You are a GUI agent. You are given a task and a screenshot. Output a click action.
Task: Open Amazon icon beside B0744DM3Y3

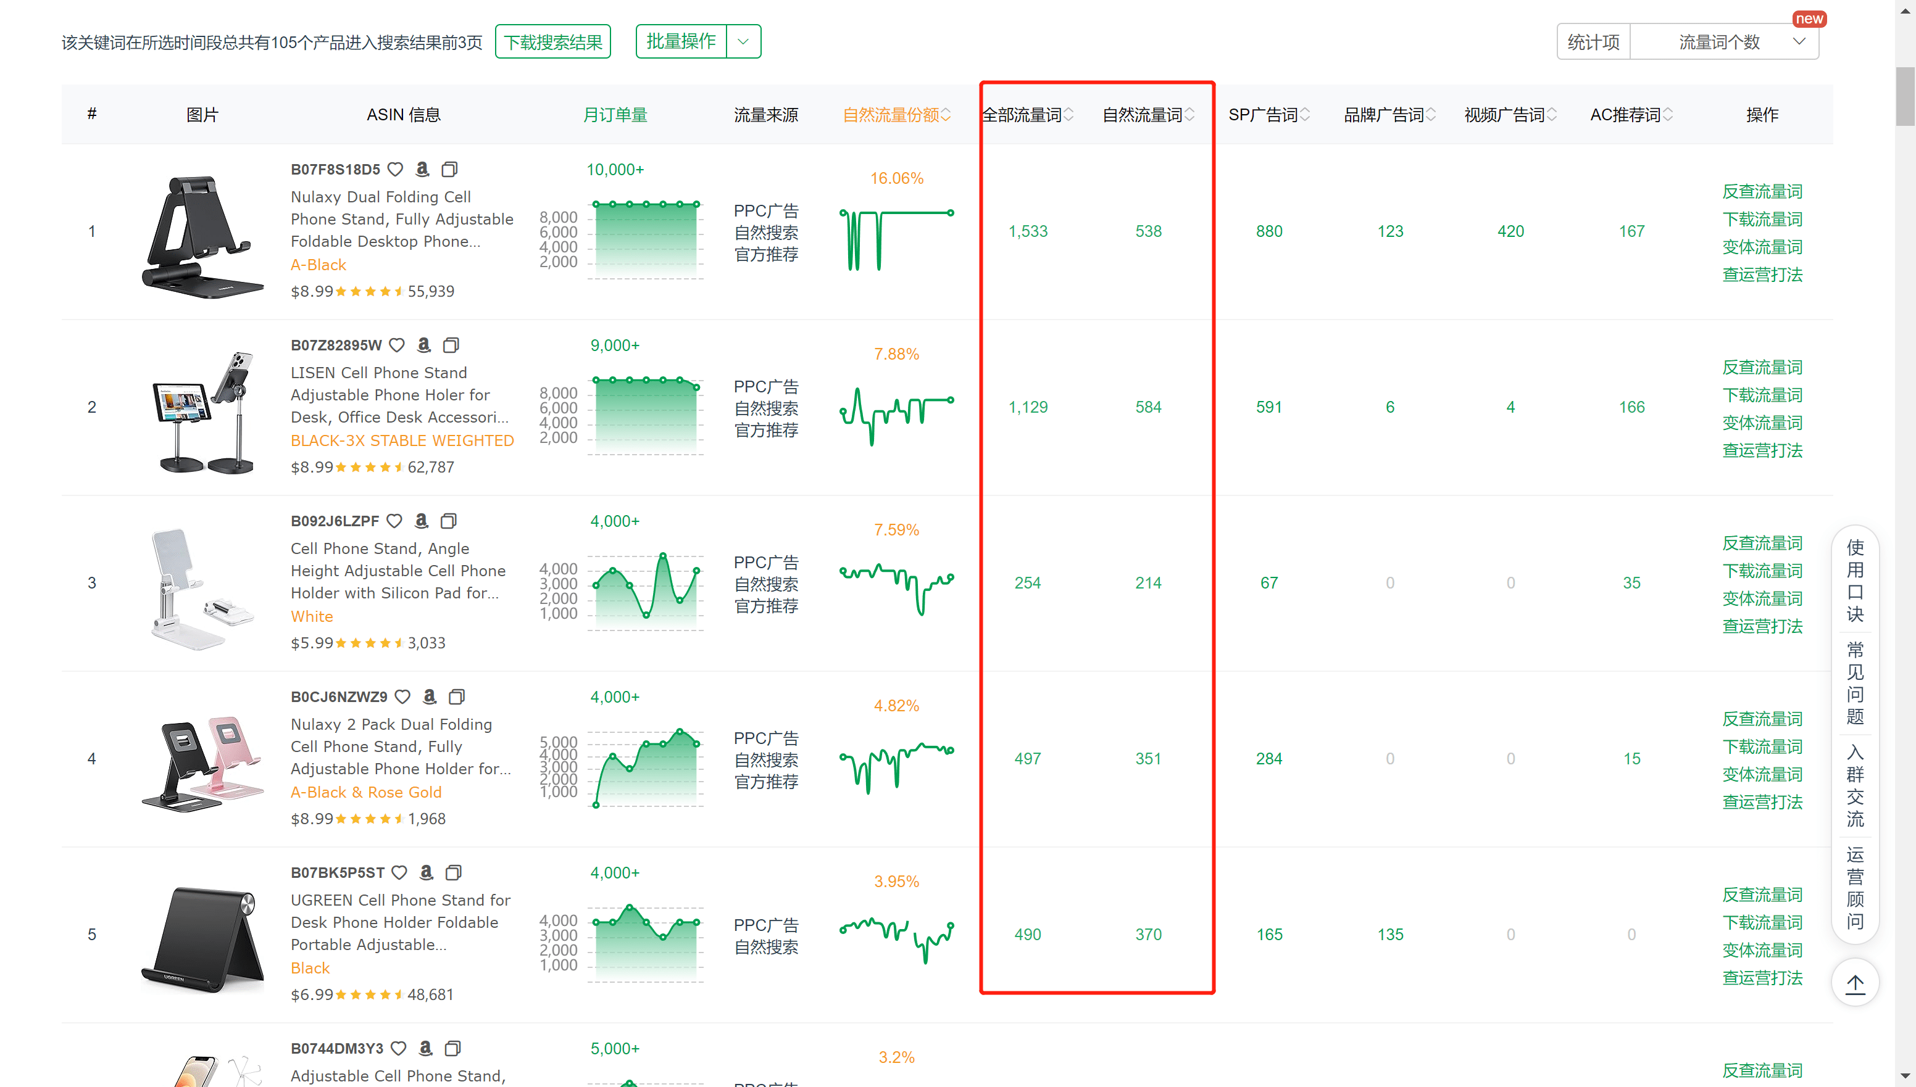[x=426, y=1048]
